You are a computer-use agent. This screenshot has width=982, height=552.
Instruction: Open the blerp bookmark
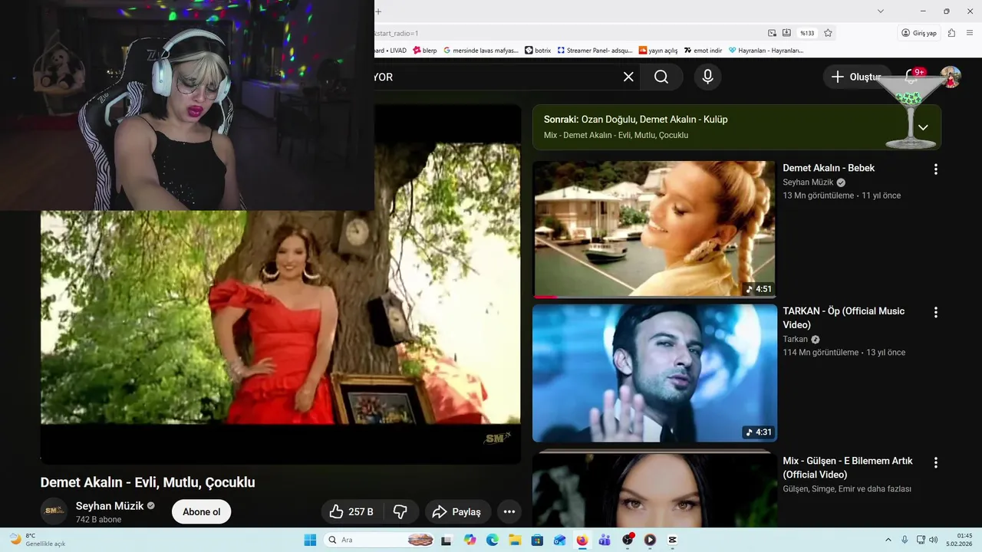pos(425,51)
